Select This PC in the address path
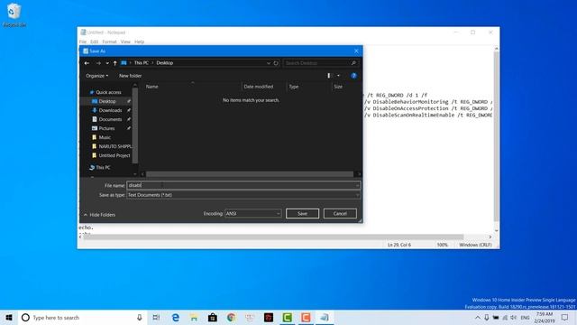This screenshot has height=325, width=577. [141, 63]
